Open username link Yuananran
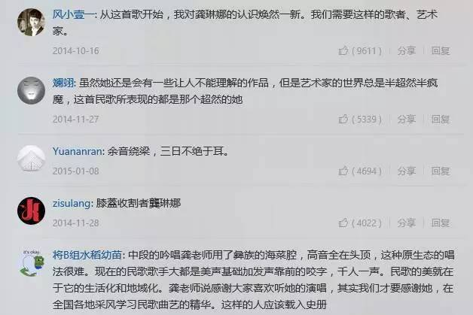This screenshot has height=315, width=473. click(78, 151)
